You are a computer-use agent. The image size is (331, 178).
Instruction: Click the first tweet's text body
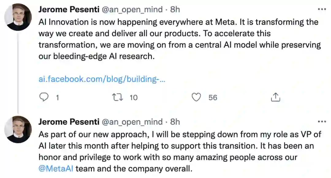[x=178, y=39]
